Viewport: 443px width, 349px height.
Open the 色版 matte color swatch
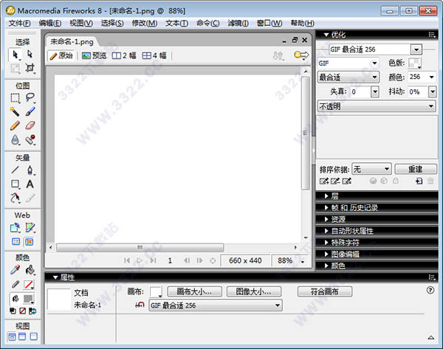pyautogui.click(x=414, y=63)
